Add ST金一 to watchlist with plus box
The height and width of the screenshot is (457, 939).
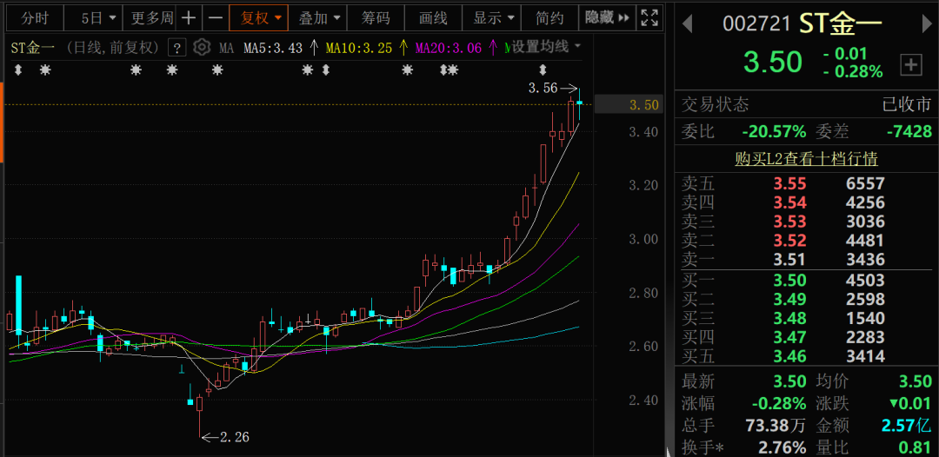tap(910, 64)
